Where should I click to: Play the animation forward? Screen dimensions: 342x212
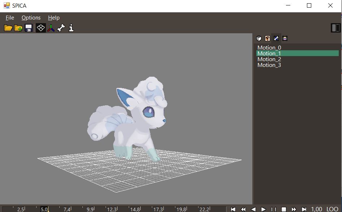[264, 209]
